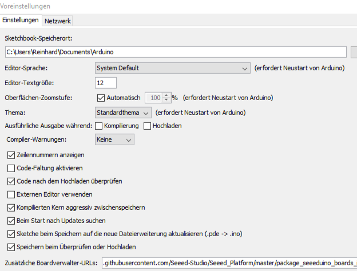Increase zoom percentage with the up arrow

point(166,95)
